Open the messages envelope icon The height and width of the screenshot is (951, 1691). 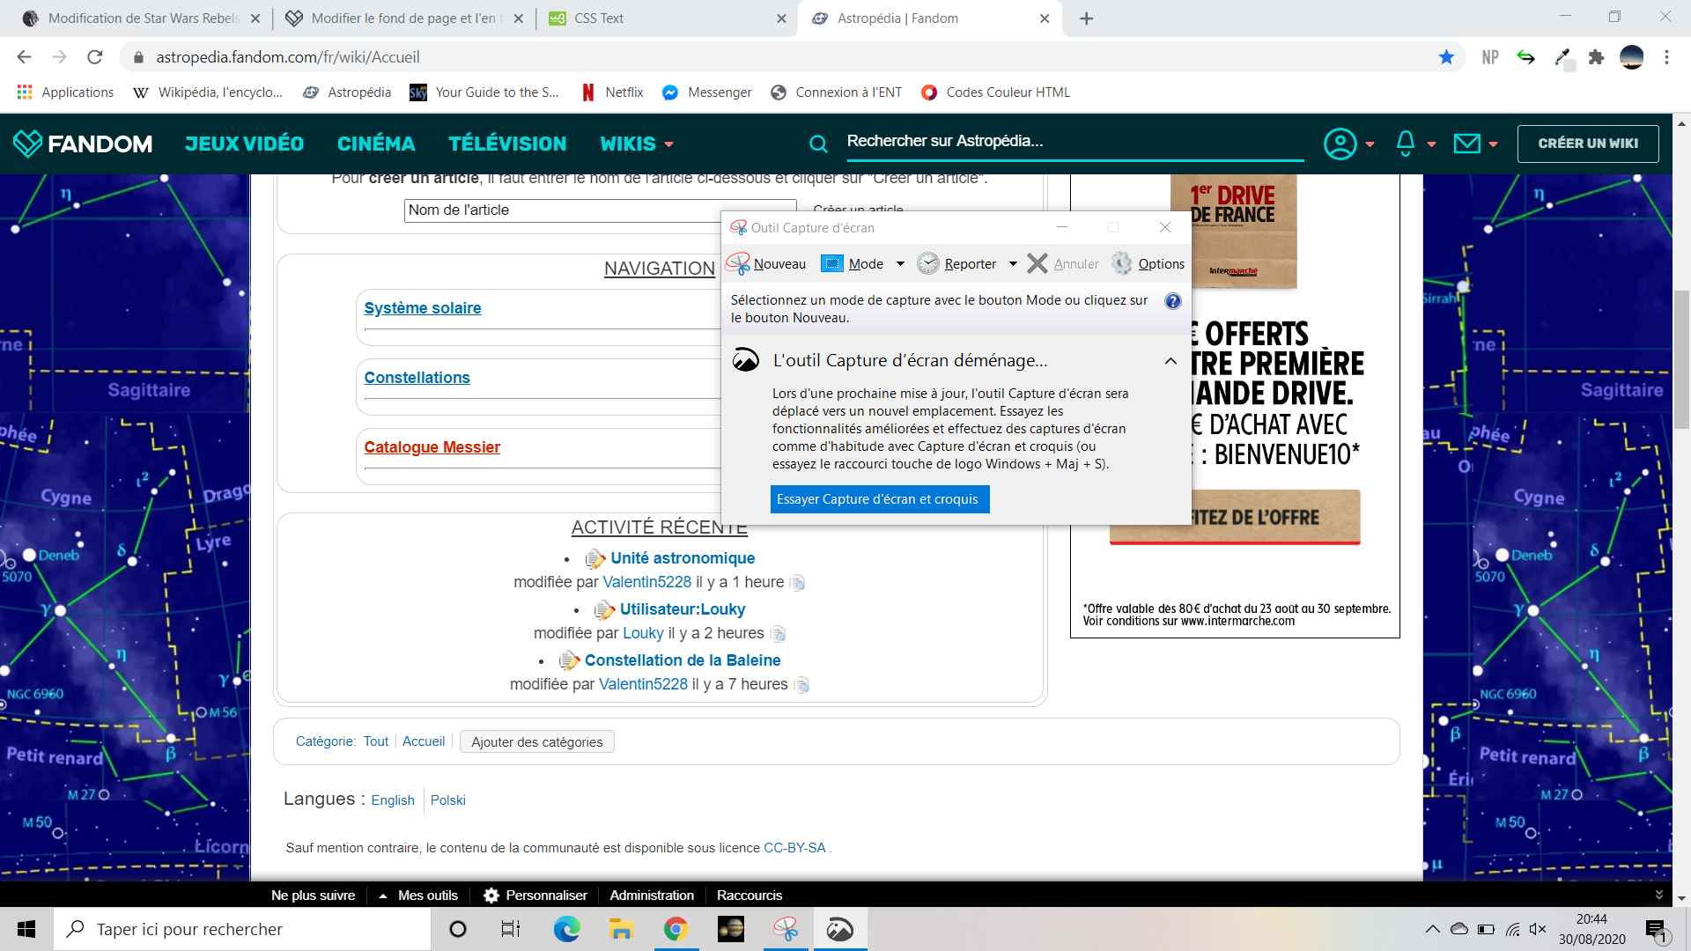click(x=1467, y=144)
